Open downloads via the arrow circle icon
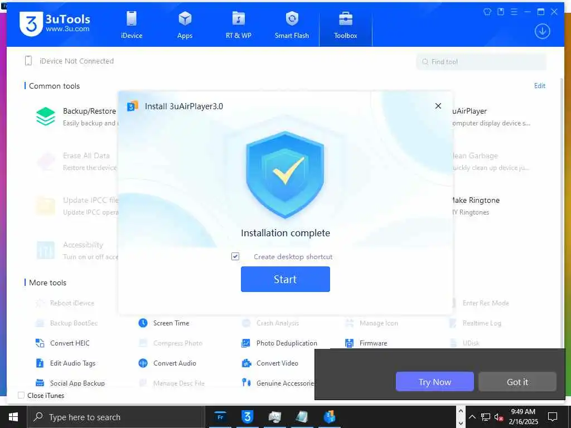The width and height of the screenshot is (571, 428). pyautogui.click(x=542, y=31)
